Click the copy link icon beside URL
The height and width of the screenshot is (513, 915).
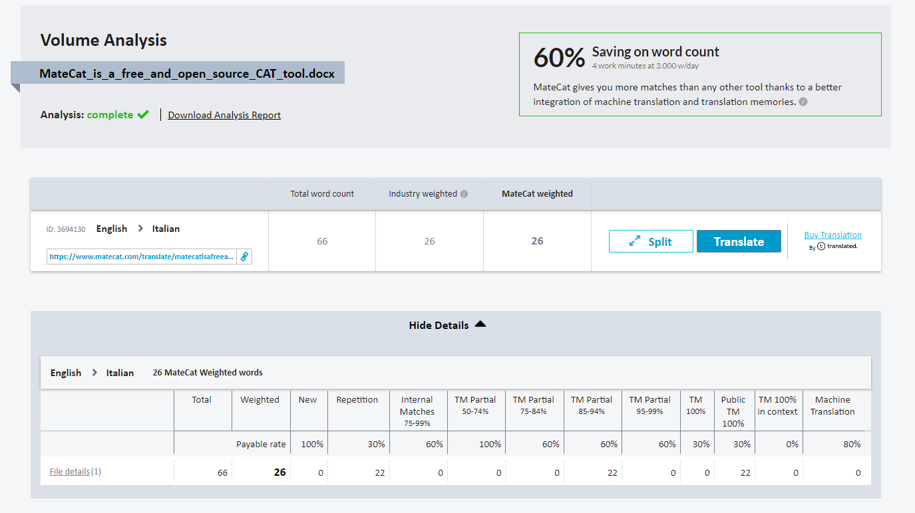pyautogui.click(x=244, y=256)
